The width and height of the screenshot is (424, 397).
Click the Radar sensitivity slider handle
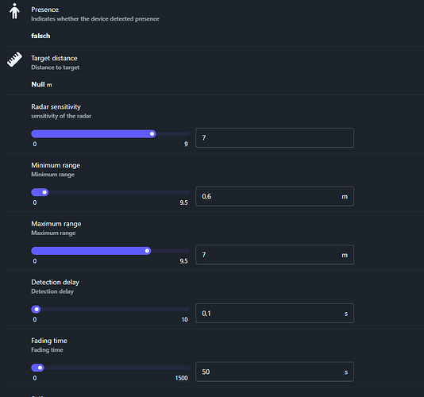(x=152, y=133)
